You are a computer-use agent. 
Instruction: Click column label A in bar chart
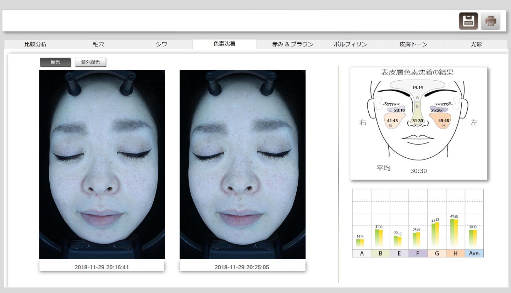[x=362, y=253]
